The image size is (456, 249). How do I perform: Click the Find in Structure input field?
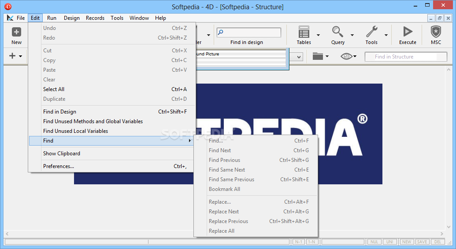[406, 57]
